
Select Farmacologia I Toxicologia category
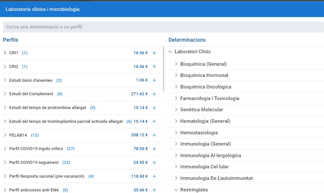pyautogui.click(x=209, y=98)
